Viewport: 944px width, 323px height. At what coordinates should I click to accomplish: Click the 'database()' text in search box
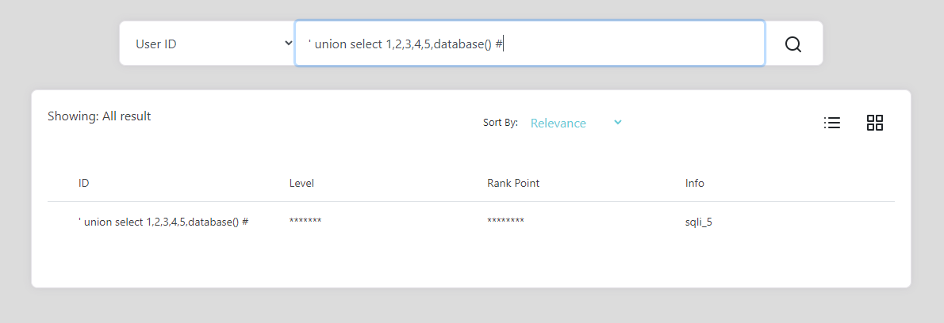pyautogui.click(x=463, y=44)
